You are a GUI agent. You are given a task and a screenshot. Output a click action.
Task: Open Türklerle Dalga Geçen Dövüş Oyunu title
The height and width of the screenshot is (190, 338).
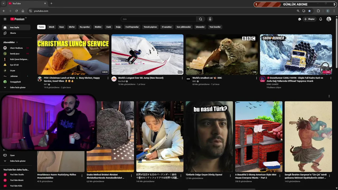tap(204, 175)
